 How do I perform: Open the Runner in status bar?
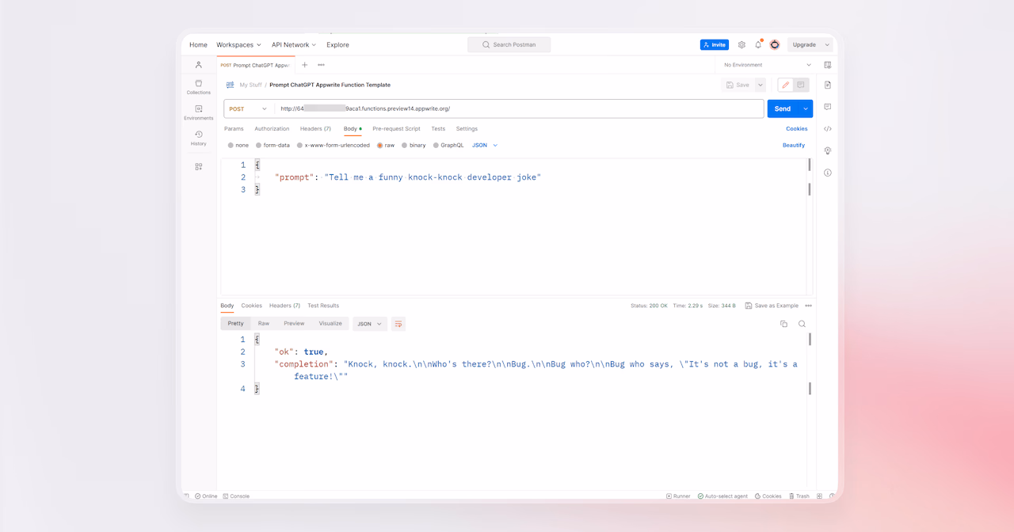[x=678, y=496]
